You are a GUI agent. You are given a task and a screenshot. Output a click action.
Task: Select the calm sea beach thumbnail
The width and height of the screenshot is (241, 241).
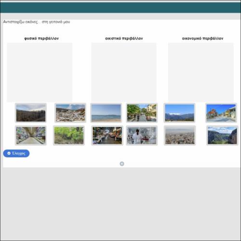106,113
